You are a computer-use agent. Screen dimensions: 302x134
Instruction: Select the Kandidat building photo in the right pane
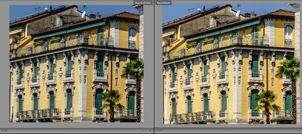coord(231,64)
